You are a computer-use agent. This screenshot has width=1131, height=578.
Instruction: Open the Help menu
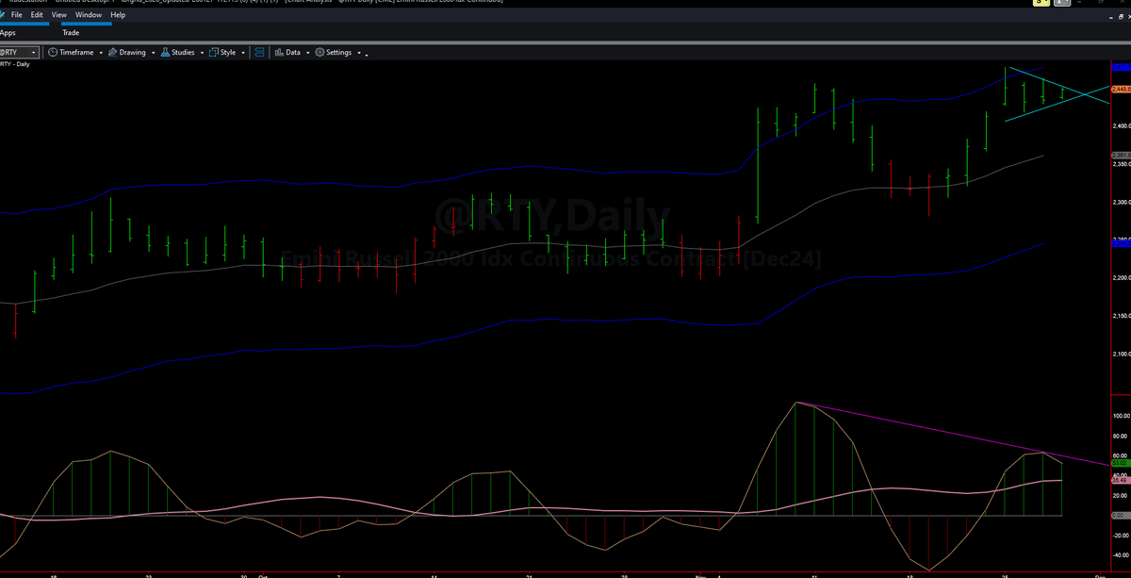click(118, 15)
